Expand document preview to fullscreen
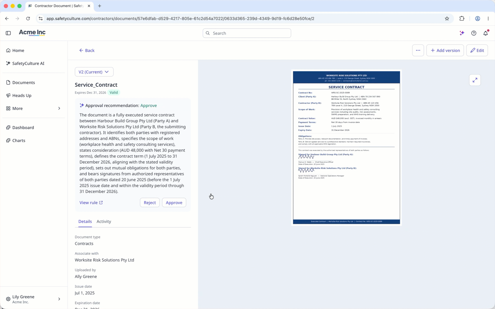Image resolution: width=495 pixels, height=309 pixels. [x=475, y=80]
